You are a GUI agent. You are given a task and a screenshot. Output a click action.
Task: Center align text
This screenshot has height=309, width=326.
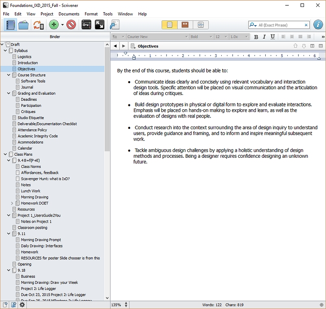click(292, 37)
